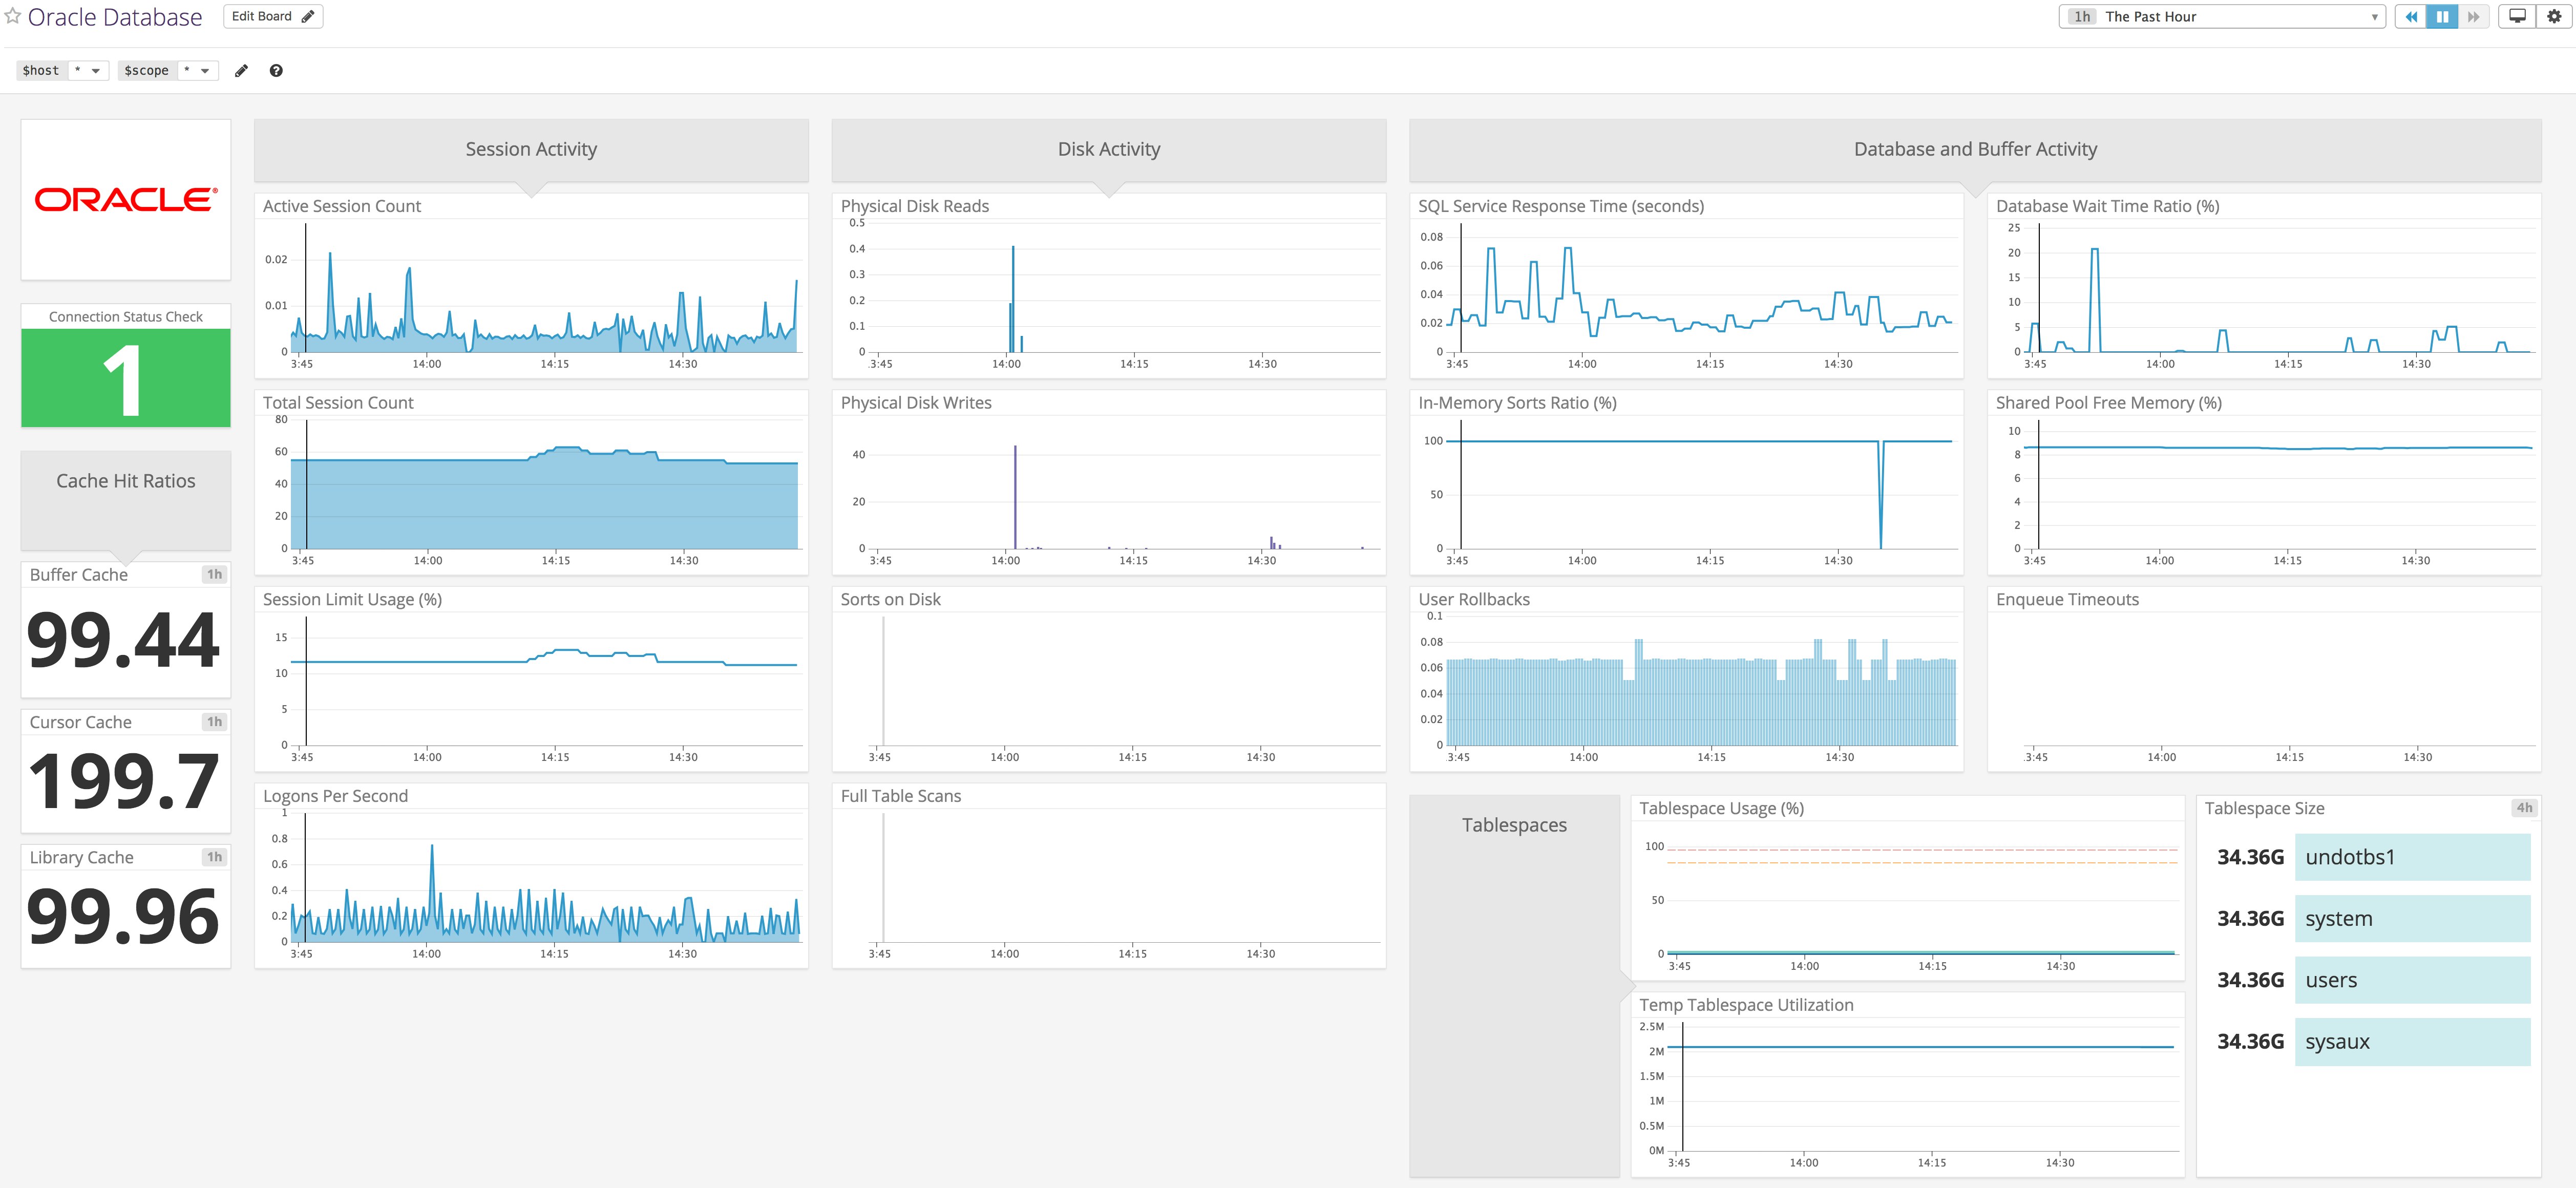Toggle the 4h badge on Tablespace Size widget
Viewport: 2576px width, 1188px height.
2526,808
